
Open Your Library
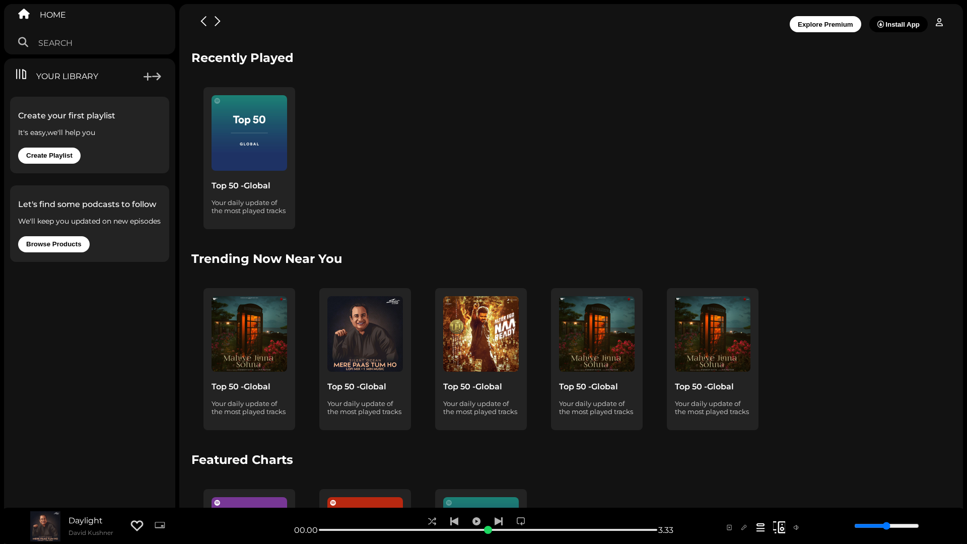(x=67, y=77)
